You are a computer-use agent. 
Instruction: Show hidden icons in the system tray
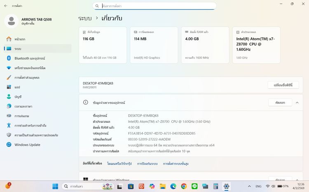[x=250, y=186]
